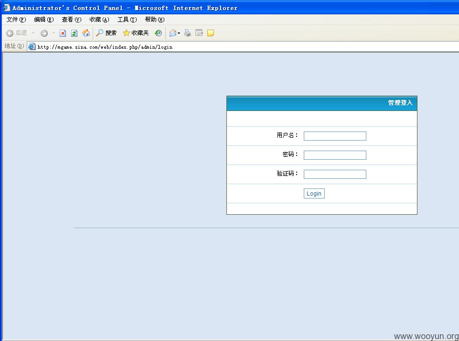The width and height of the screenshot is (459, 341).
Task: Click the Login button
Action: coord(314,194)
